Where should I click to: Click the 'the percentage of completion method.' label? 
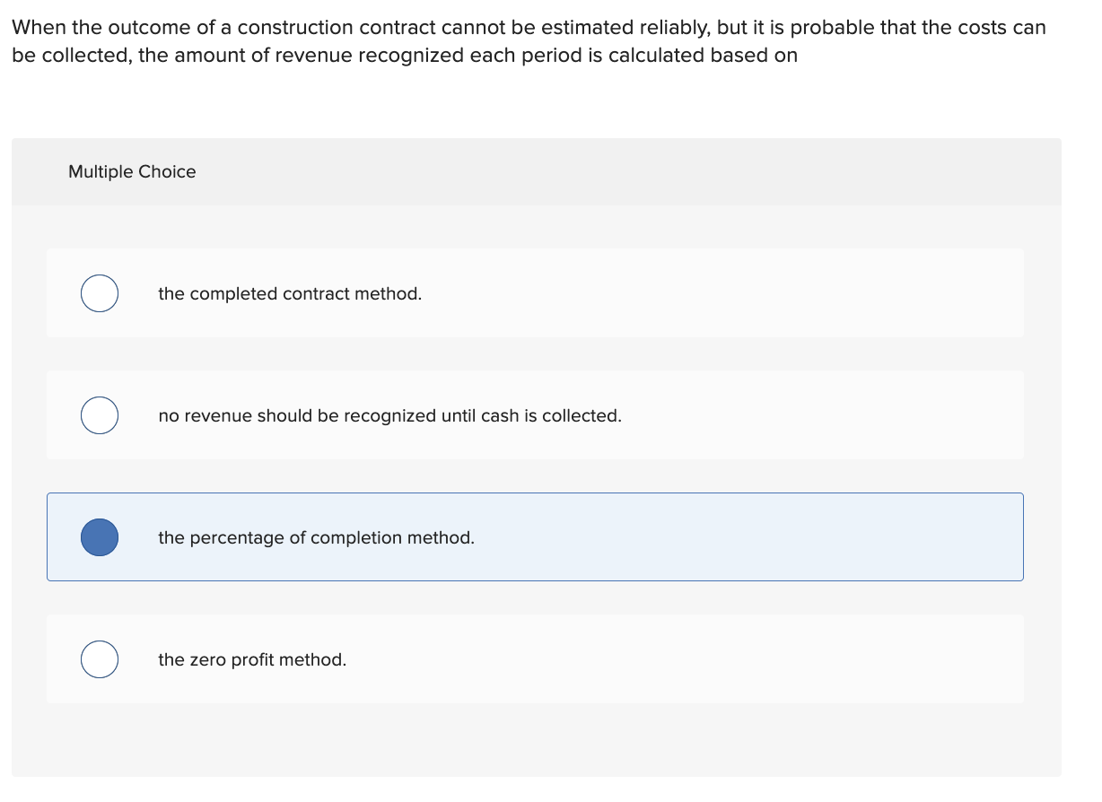pyautogui.click(x=316, y=537)
